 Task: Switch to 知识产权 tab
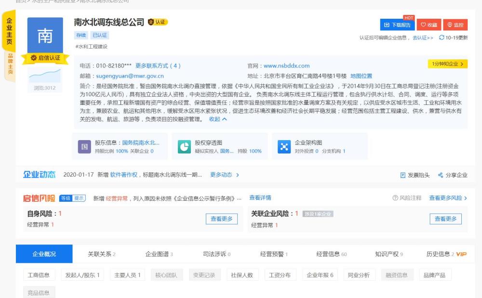(x=389, y=254)
